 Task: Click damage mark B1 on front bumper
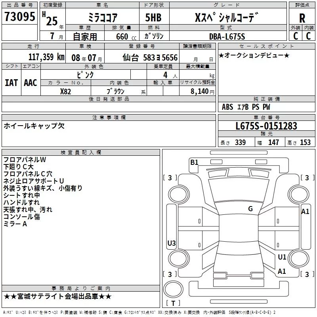click(x=194, y=162)
